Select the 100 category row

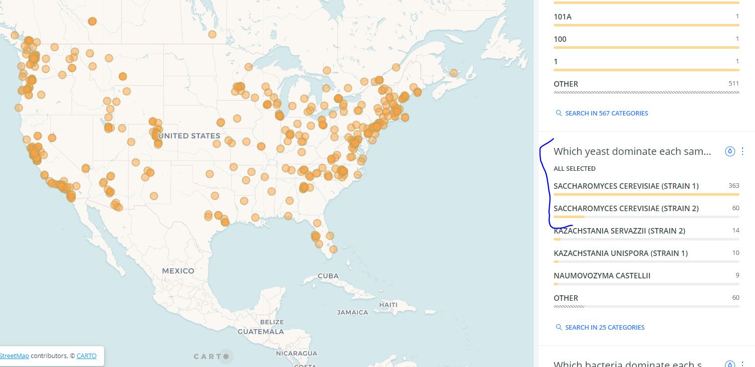click(560, 39)
